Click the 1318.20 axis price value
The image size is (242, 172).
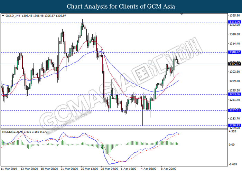point(235,34)
